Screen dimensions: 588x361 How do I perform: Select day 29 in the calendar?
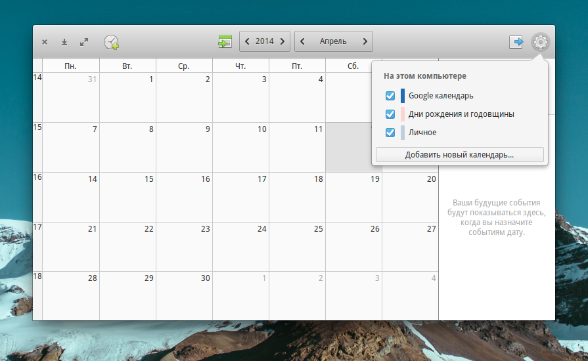click(127, 296)
